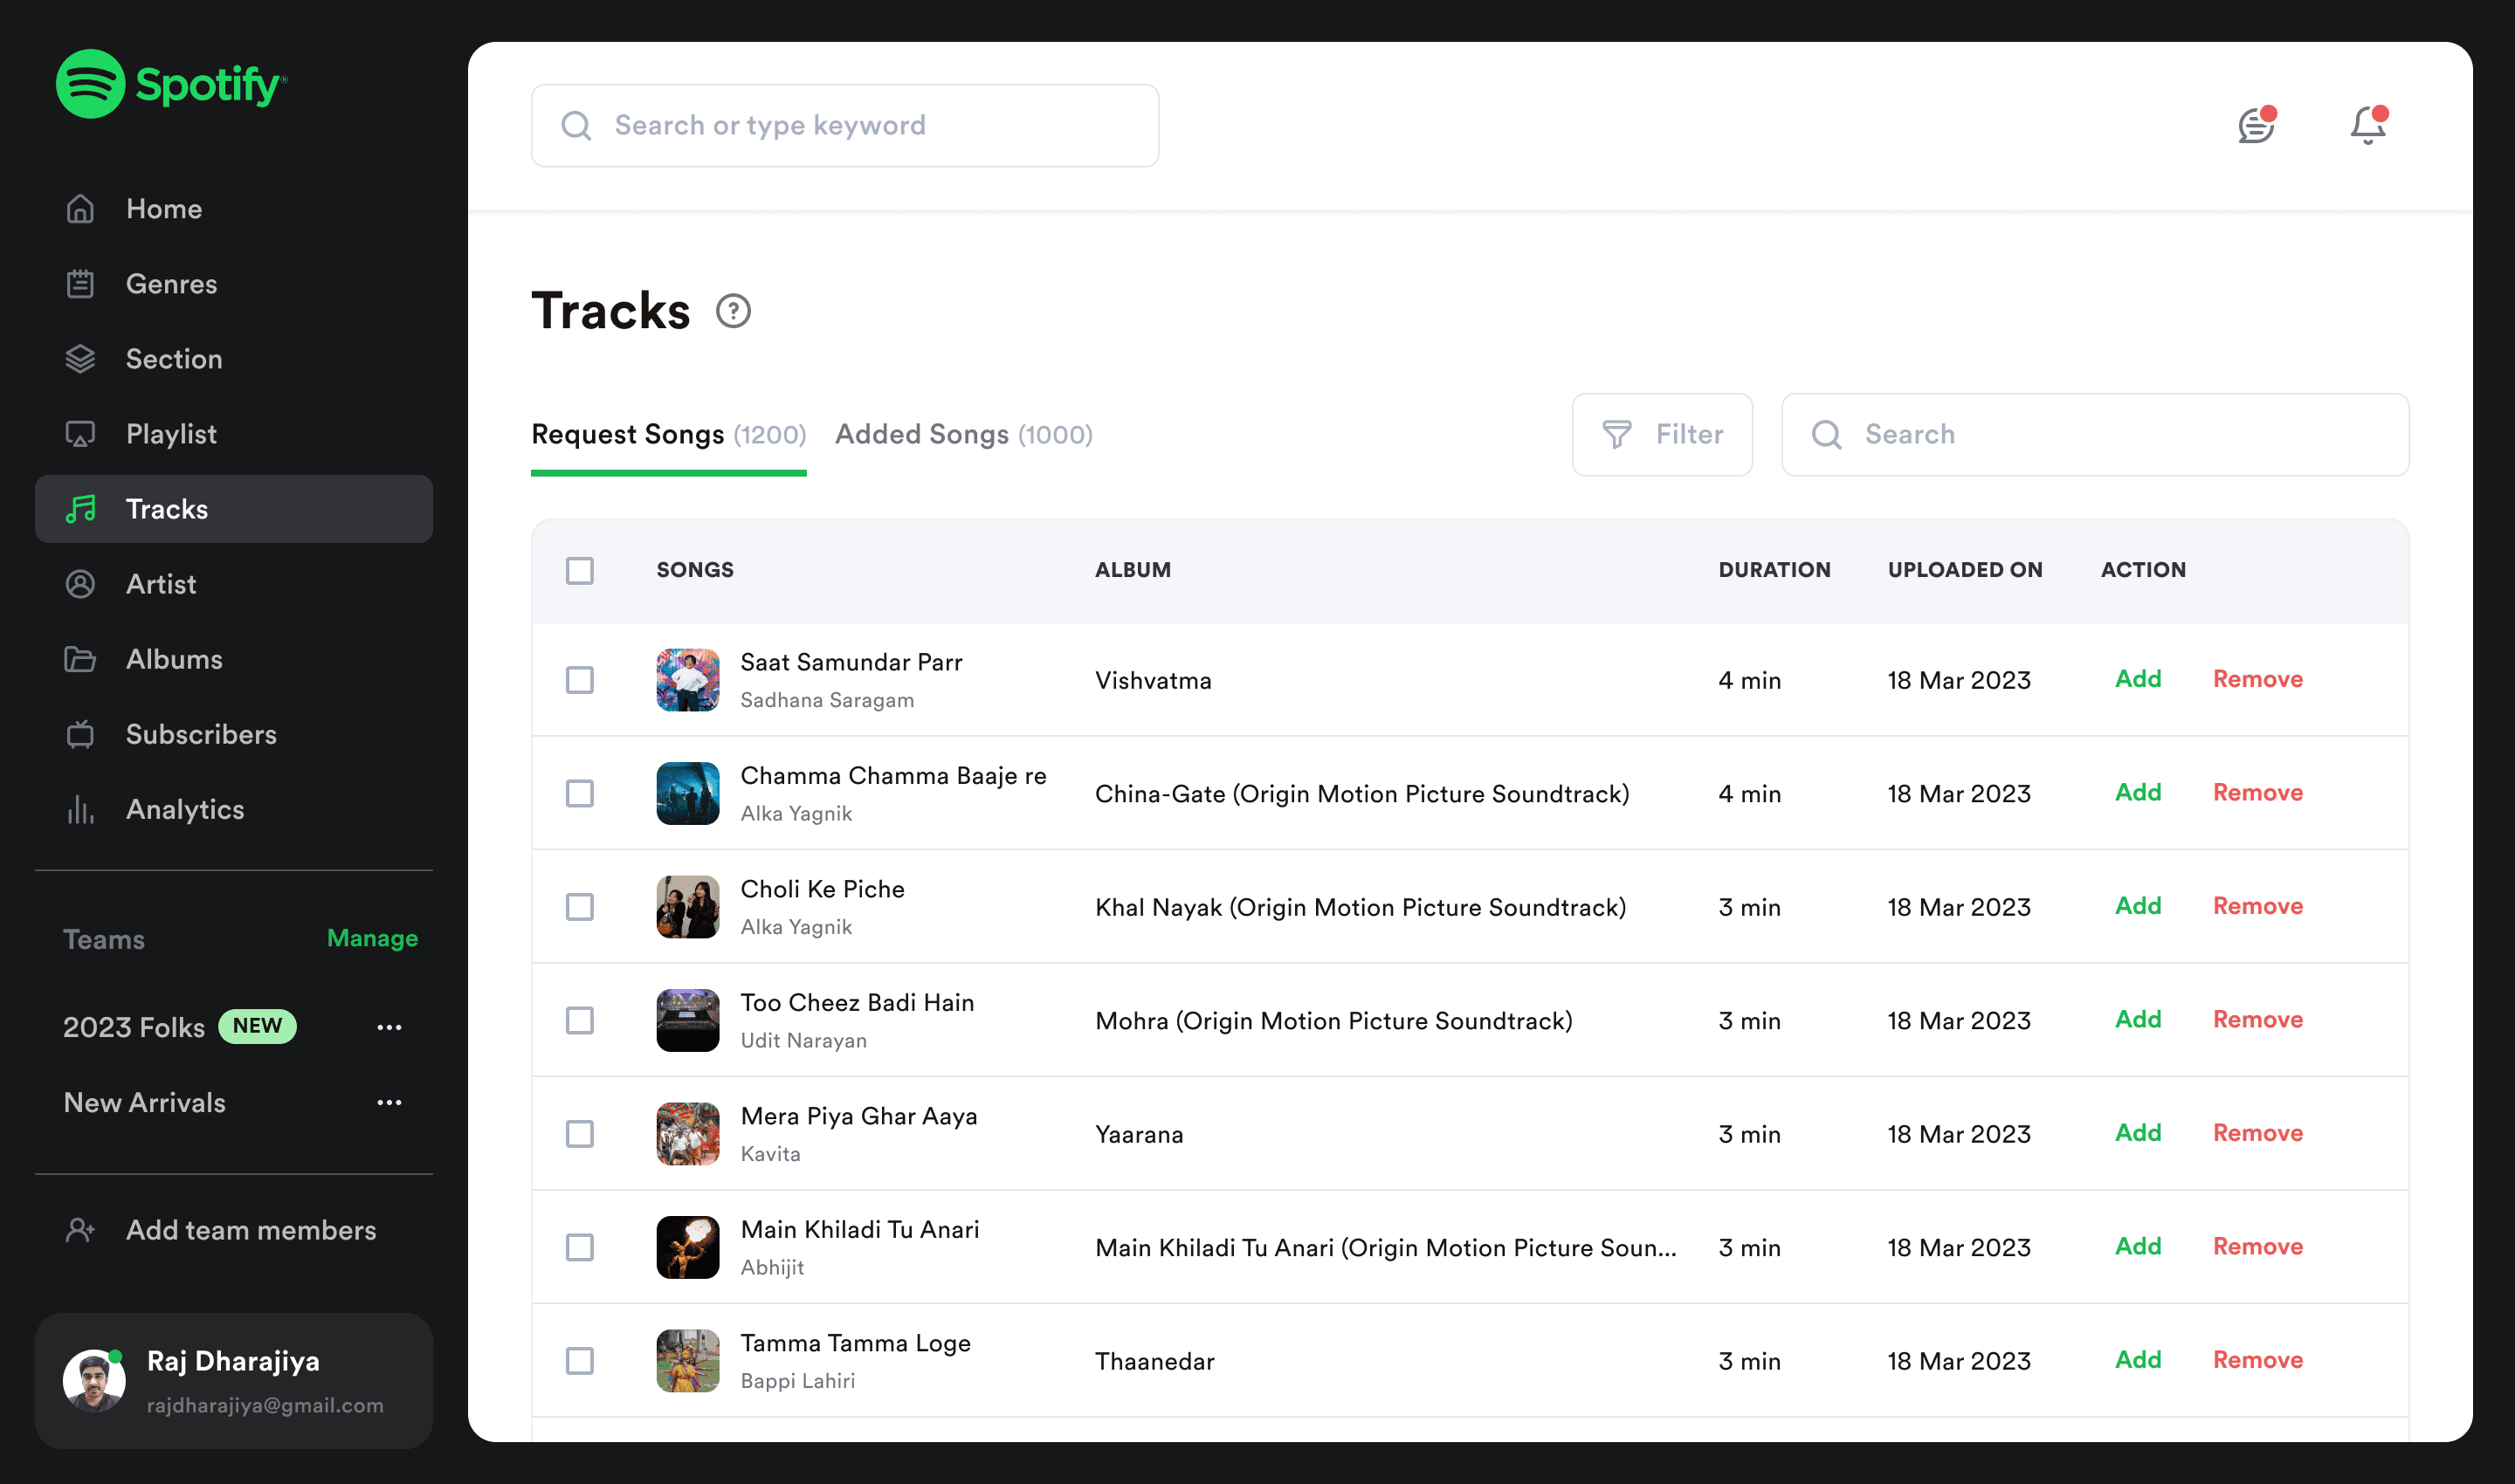Check the Chamma Chamma Baaje re checkbox
This screenshot has height=1484, width=2515.
click(x=580, y=794)
